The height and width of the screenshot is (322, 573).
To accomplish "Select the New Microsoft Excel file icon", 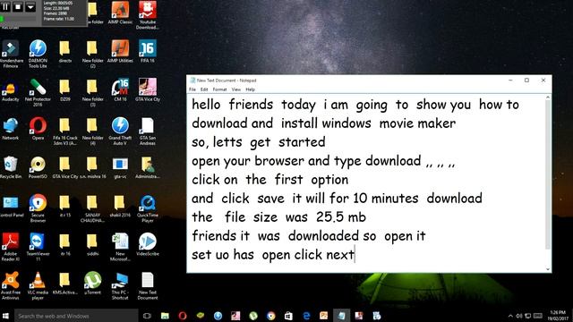I will pos(120,247).
